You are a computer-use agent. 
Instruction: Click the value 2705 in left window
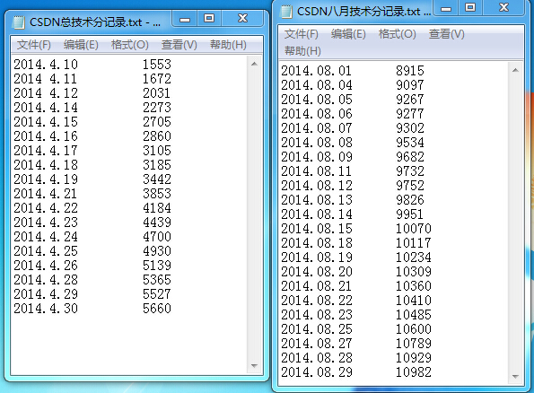point(157,121)
